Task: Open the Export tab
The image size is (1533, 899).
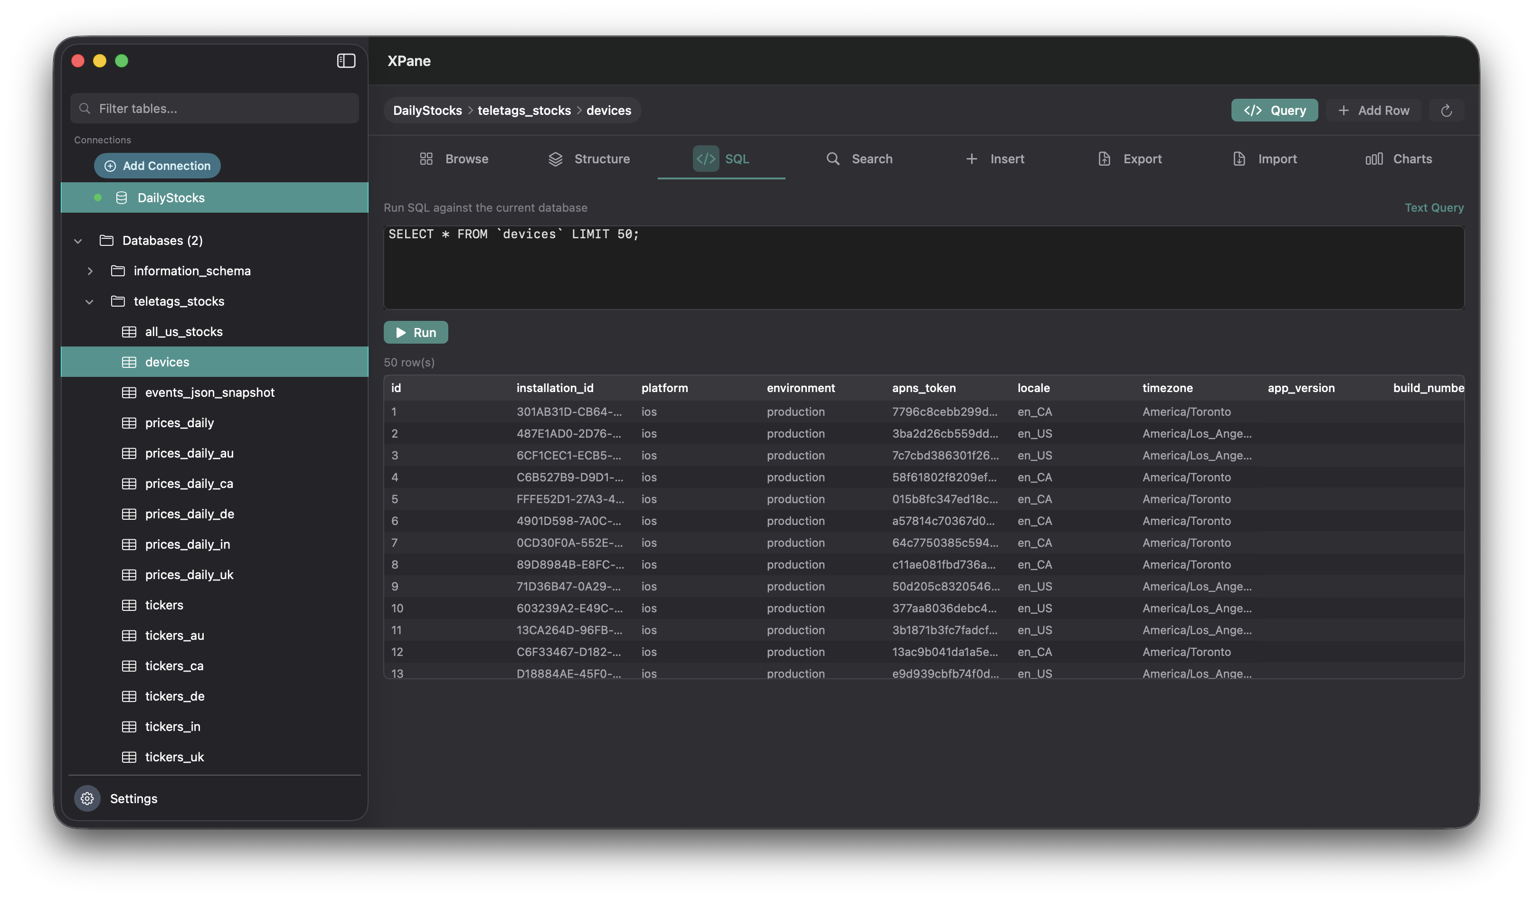Action: tap(1130, 159)
